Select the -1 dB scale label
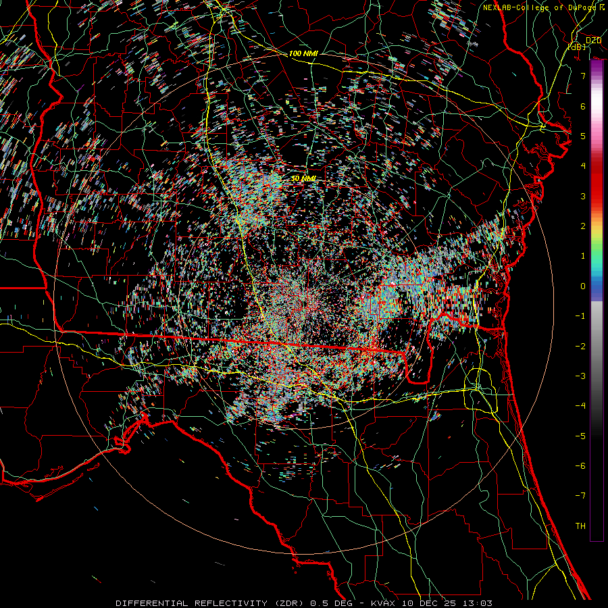The width and height of the screenshot is (608, 608). point(580,316)
